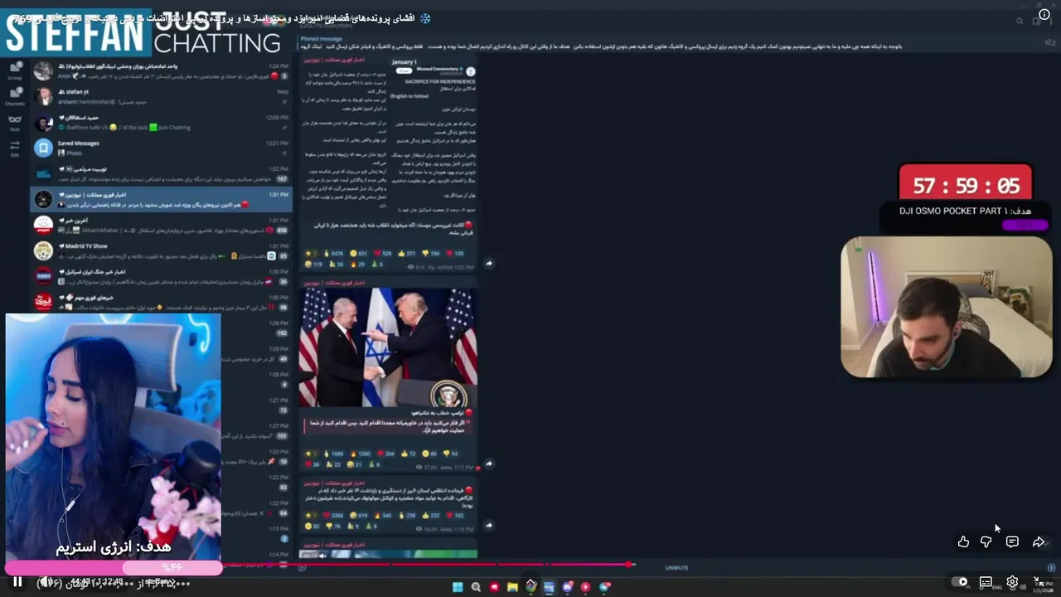Image resolution: width=1061 pixels, height=597 pixels.
Task: Exit fullscreen with the bottom-right icon
Action: click(x=1039, y=582)
